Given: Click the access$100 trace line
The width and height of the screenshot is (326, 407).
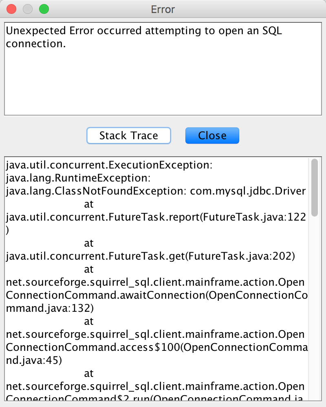Looking at the screenshot, I should [x=155, y=348].
